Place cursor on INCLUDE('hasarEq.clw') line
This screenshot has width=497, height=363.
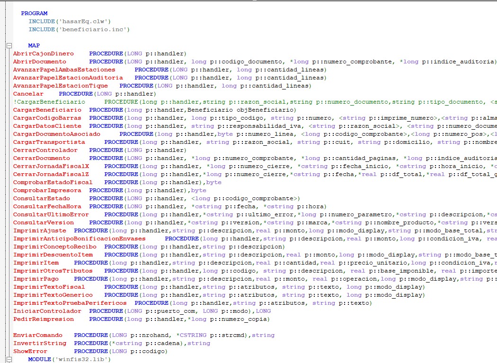click(70, 21)
